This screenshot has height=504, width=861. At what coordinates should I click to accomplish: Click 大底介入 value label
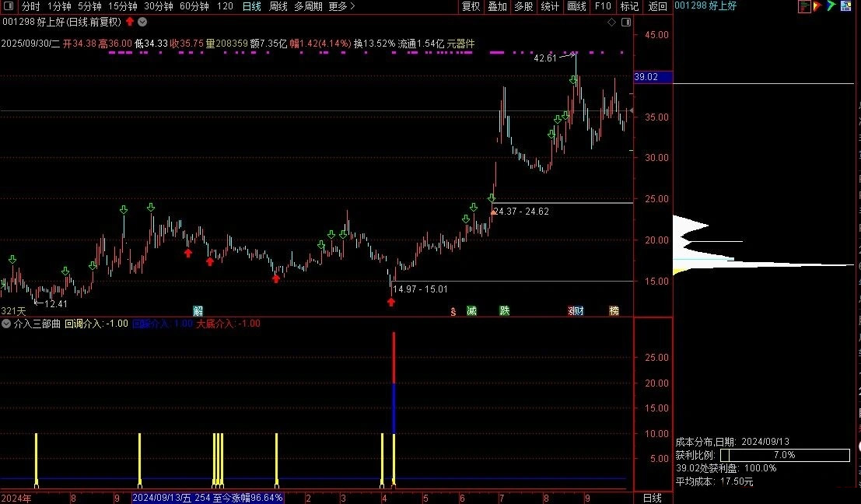229,324
